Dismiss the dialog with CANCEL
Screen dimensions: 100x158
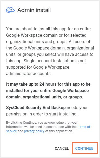pos(62,148)
